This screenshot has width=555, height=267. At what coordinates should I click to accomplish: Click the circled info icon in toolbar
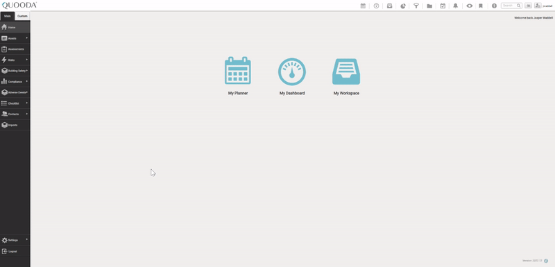pyautogui.click(x=376, y=6)
